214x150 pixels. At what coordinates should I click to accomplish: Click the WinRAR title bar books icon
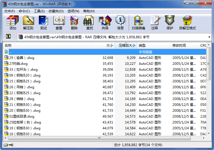coord(4,4)
